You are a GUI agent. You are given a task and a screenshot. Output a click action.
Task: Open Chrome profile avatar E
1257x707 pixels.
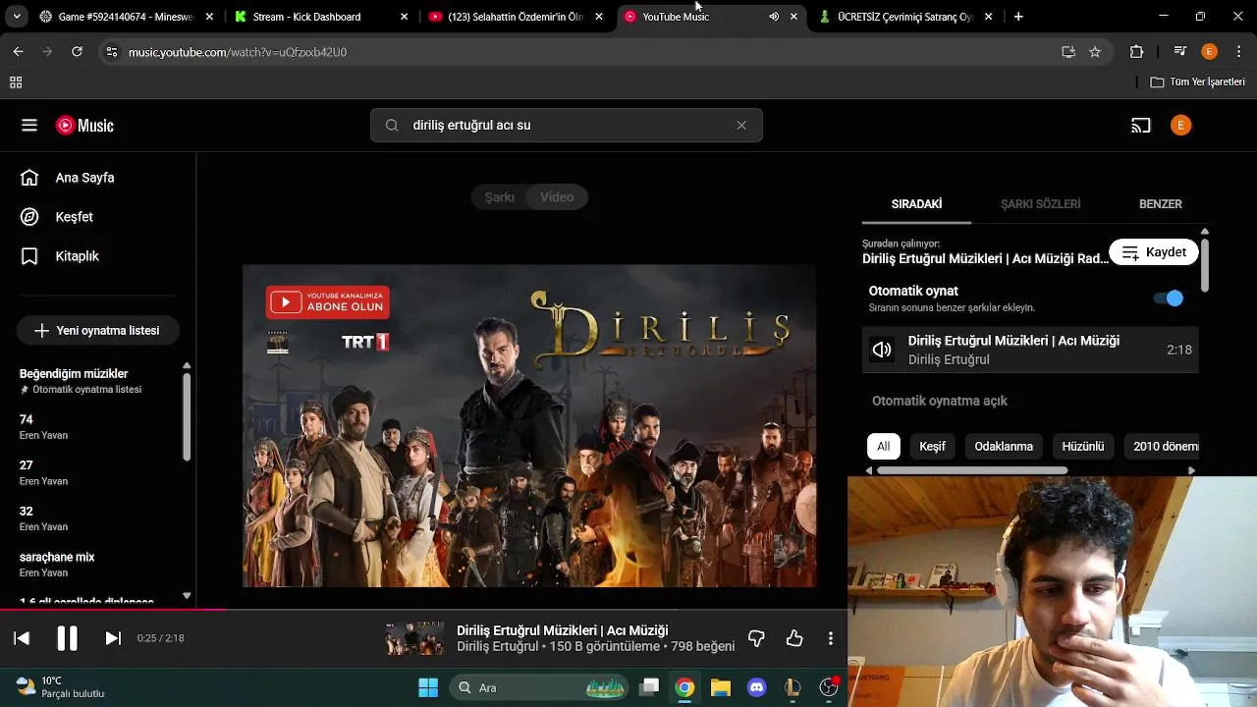[1209, 52]
